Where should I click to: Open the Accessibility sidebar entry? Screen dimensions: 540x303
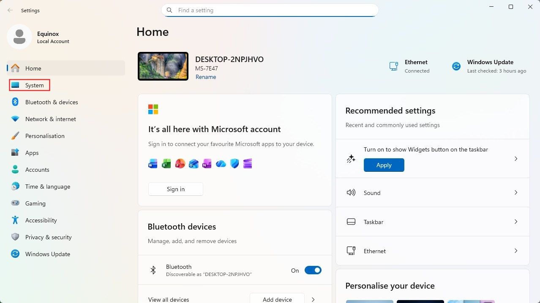pyautogui.click(x=66, y=220)
